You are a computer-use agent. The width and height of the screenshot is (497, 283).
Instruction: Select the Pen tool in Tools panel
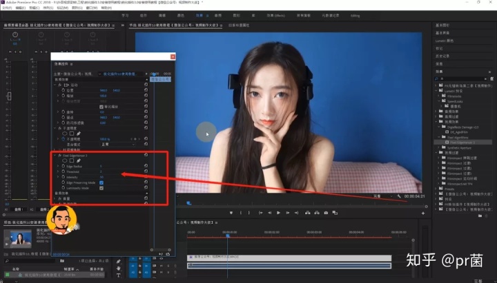tap(118, 262)
